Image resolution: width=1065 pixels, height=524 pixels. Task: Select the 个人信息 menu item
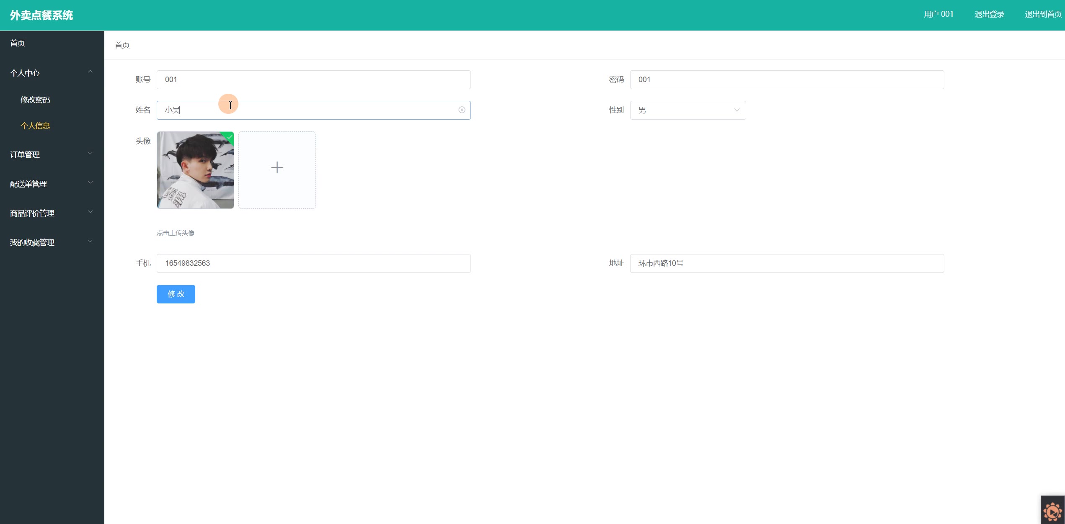click(35, 126)
